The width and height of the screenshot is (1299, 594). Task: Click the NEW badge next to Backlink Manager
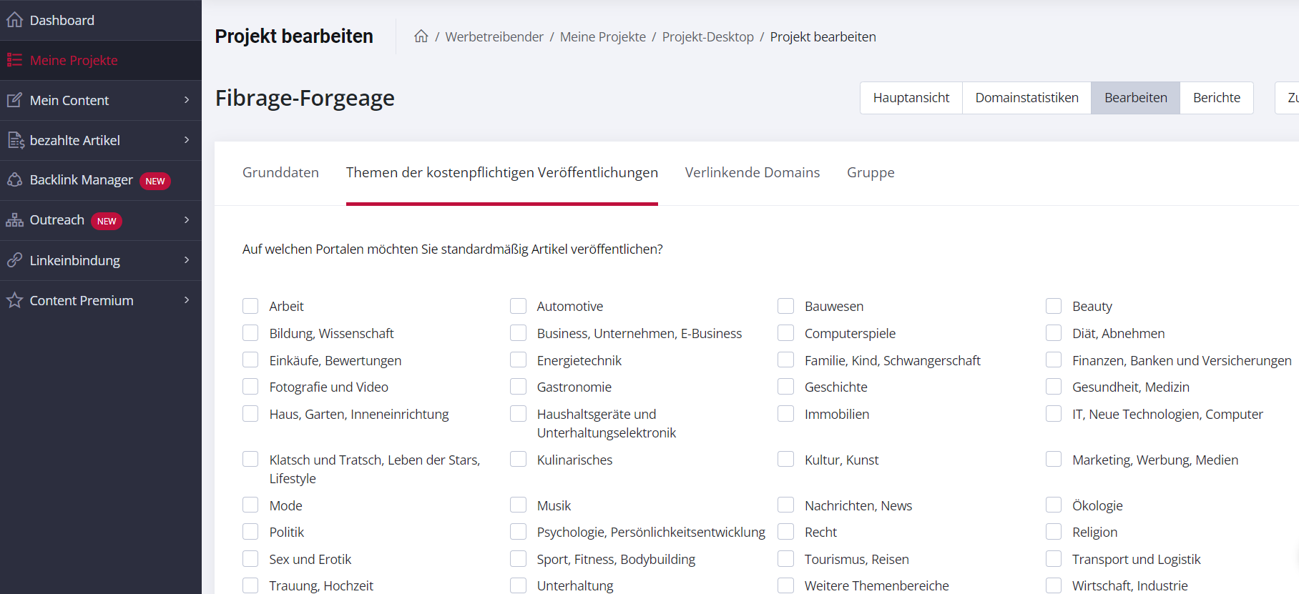click(x=155, y=181)
